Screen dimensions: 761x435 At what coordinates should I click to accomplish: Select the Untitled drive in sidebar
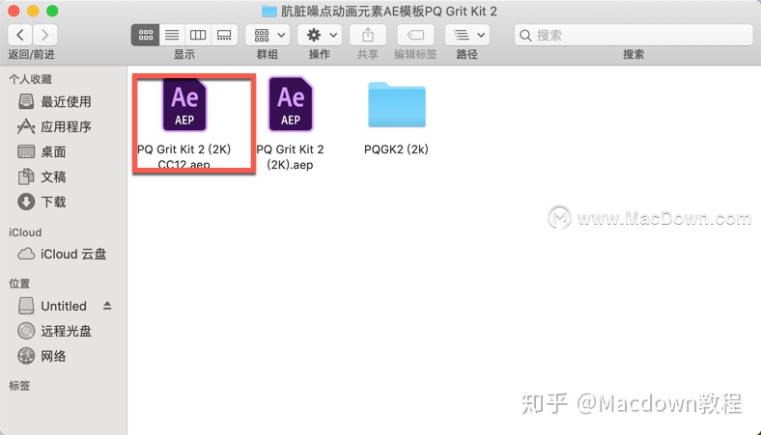tap(53, 306)
